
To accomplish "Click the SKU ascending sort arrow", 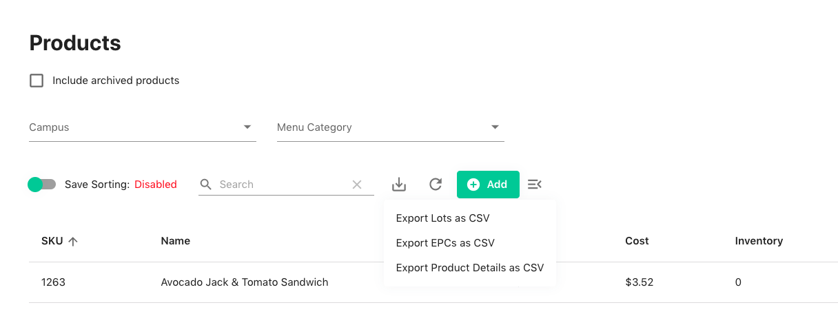I will coord(73,241).
